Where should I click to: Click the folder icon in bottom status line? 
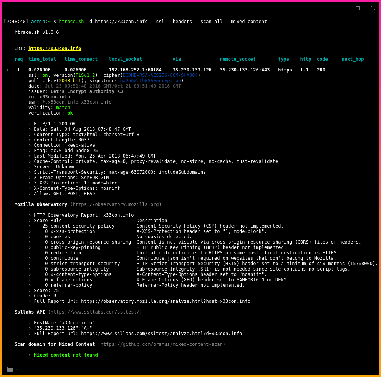[10, 369]
